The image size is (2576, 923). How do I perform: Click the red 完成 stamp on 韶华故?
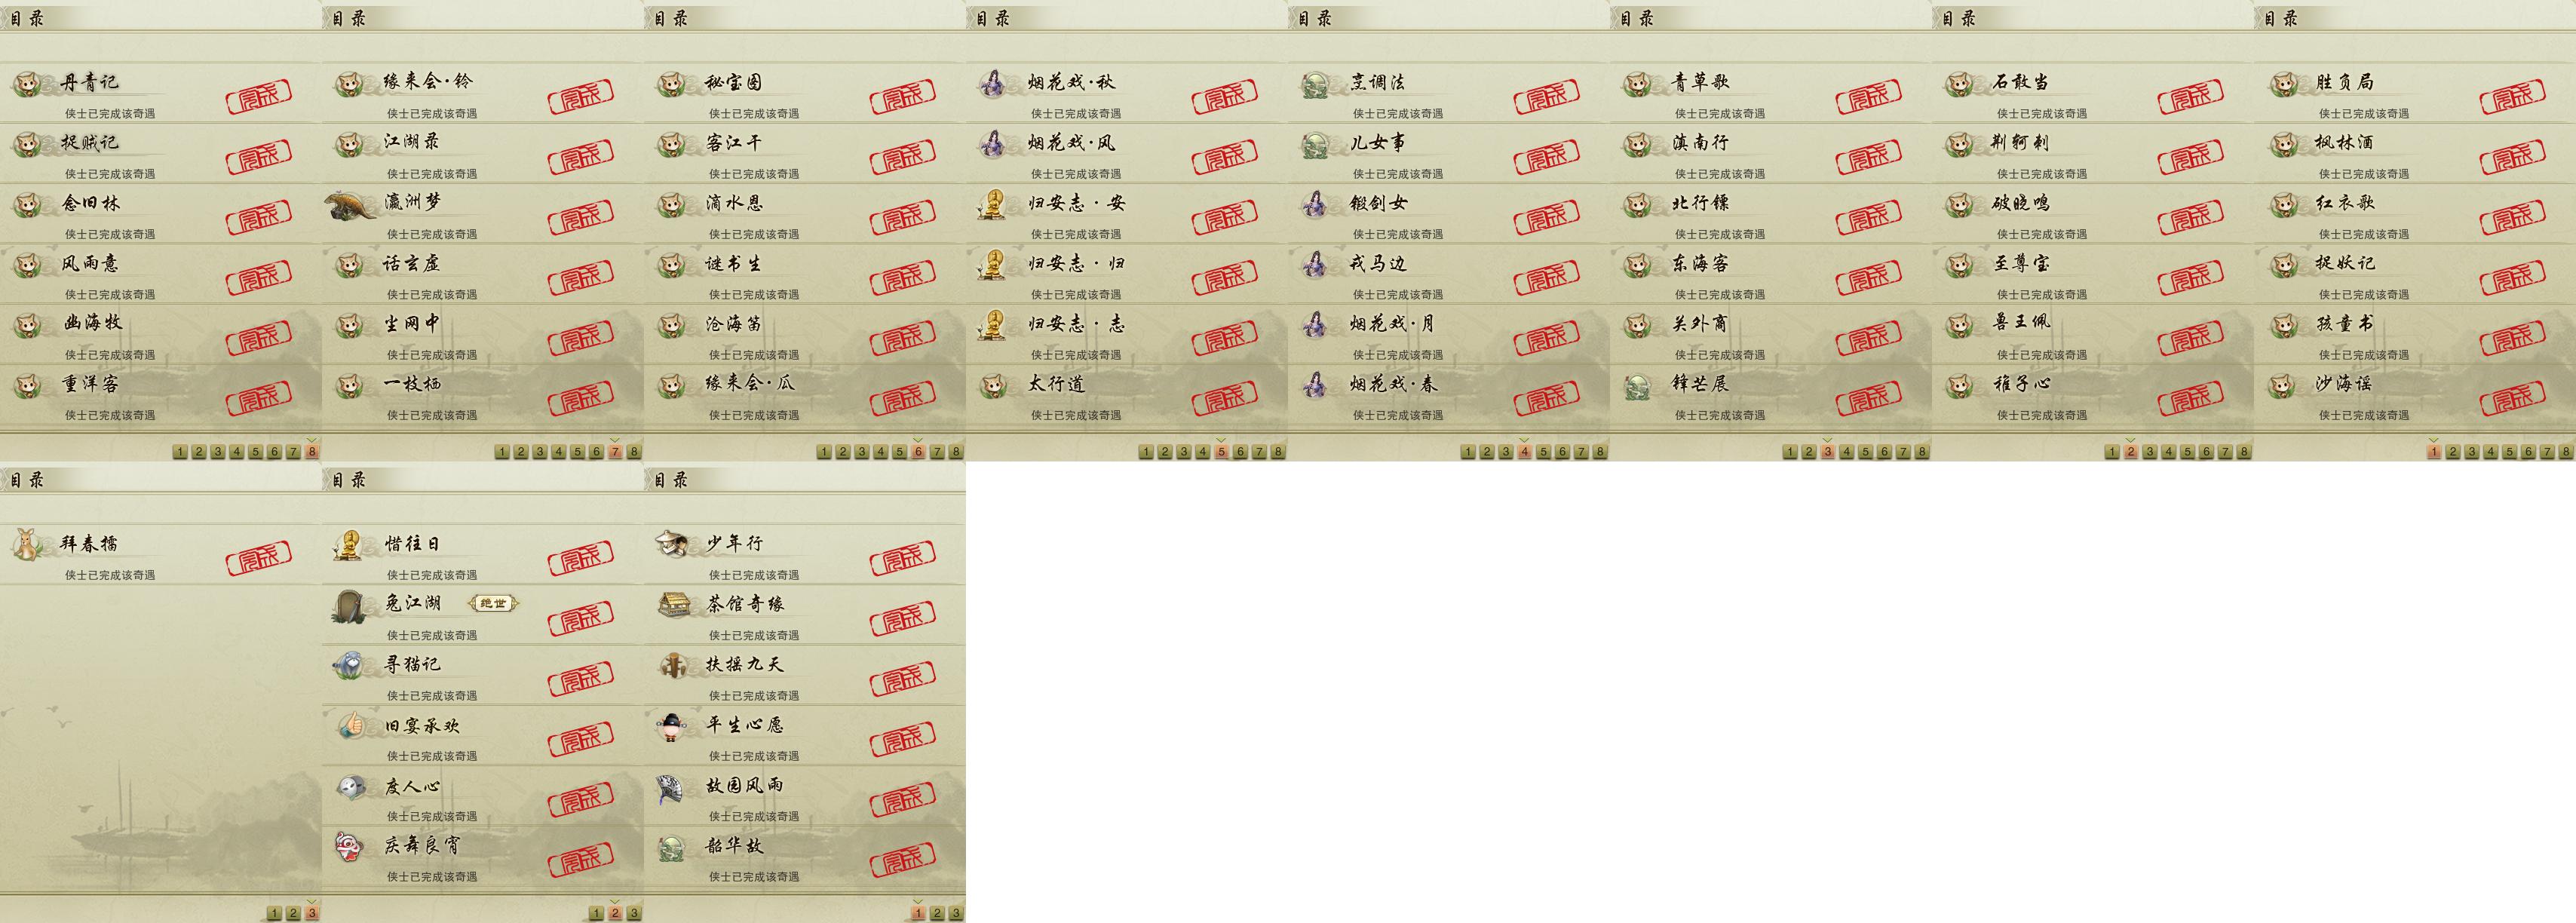903,859
